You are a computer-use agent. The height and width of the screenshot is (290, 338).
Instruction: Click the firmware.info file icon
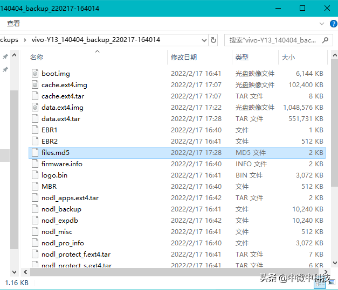(35, 164)
